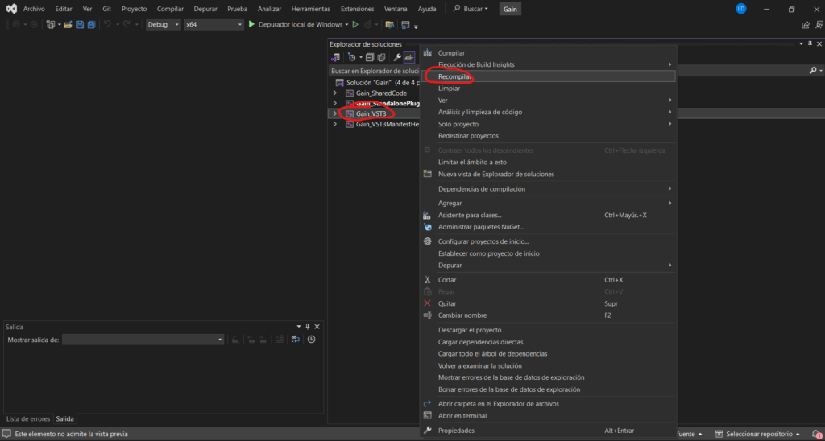This screenshot has height=441, width=825.
Task: Open the Debug configuration dropdown
Action: point(164,24)
